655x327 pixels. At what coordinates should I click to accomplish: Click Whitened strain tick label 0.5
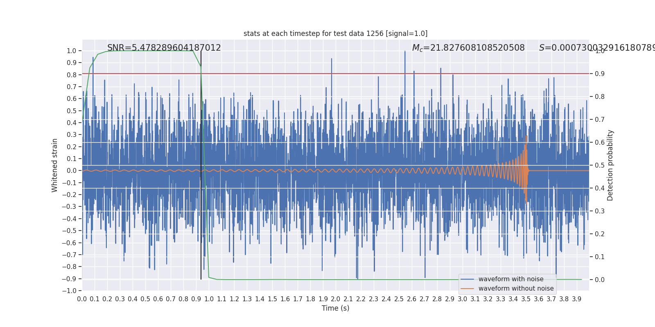pyautogui.click(x=71, y=111)
